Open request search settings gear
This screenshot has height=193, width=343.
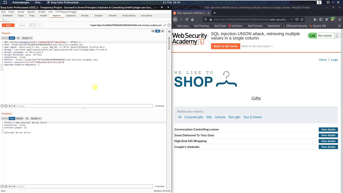[x=6, y=106]
